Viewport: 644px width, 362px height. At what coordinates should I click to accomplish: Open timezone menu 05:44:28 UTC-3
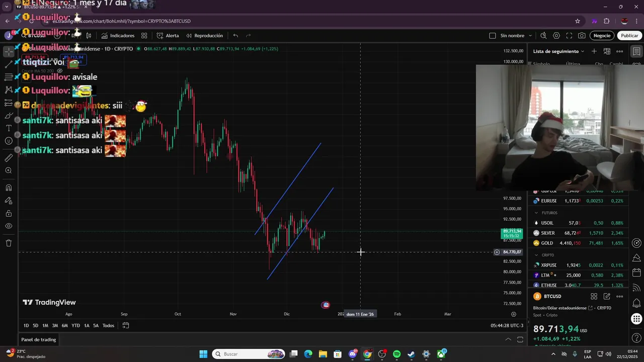[507, 326]
